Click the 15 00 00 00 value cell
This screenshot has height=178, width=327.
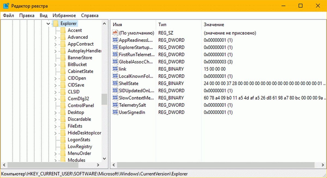[215, 69]
